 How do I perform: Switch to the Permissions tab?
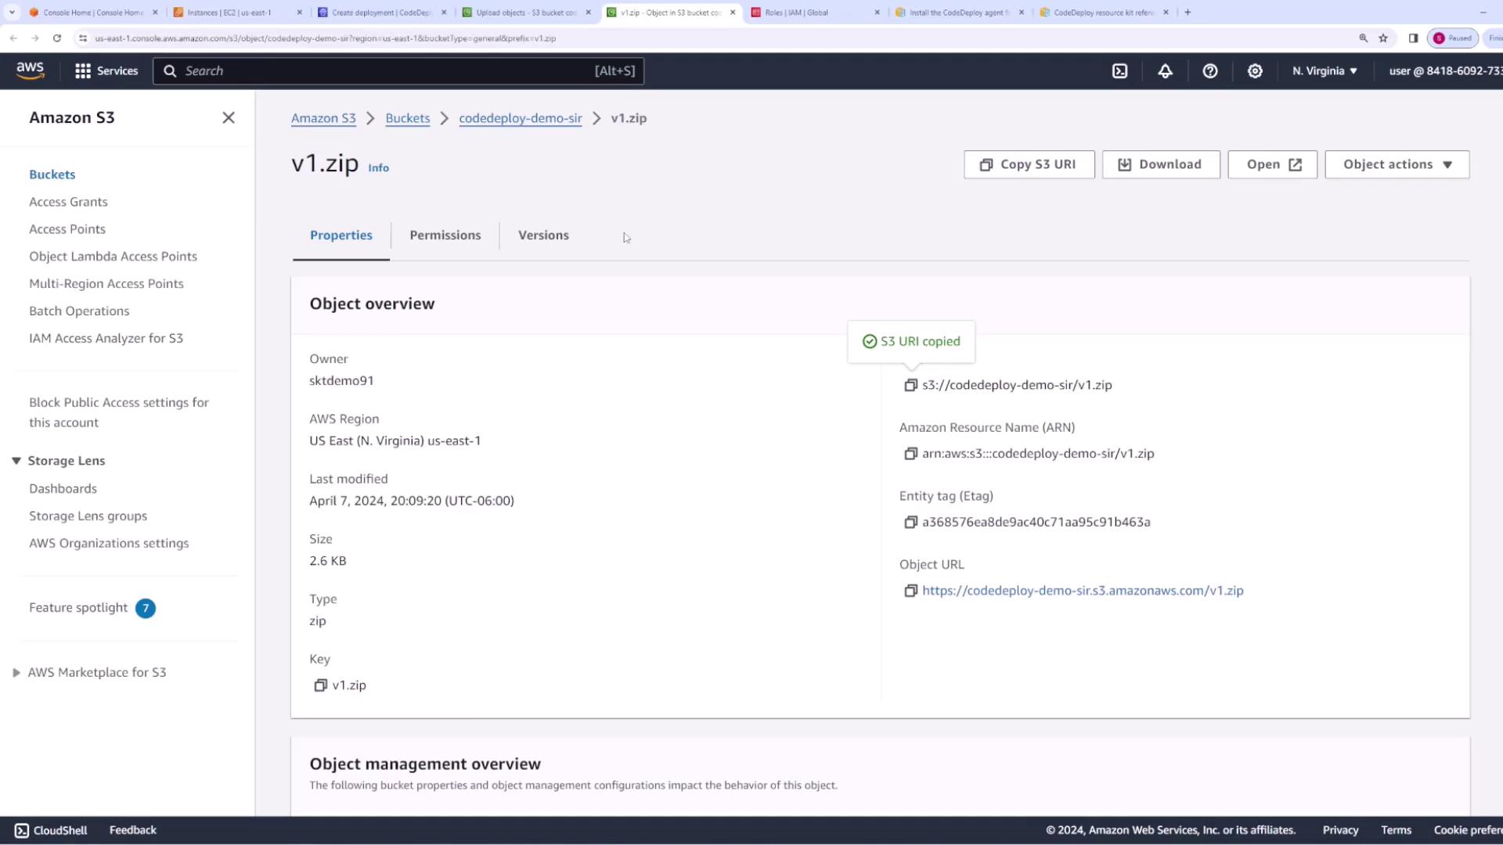coord(445,236)
